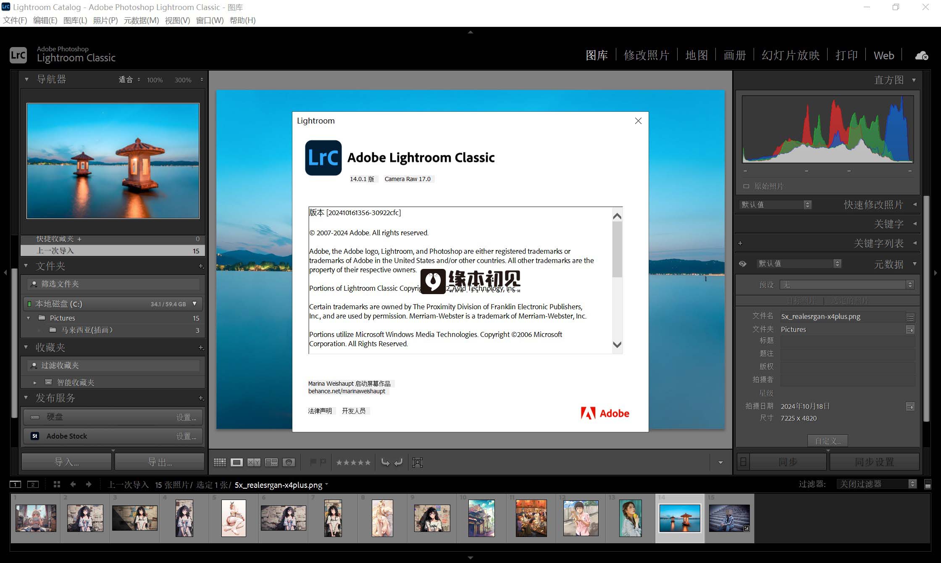
Task: Open Compare view (XY) icon
Action: coord(254,463)
